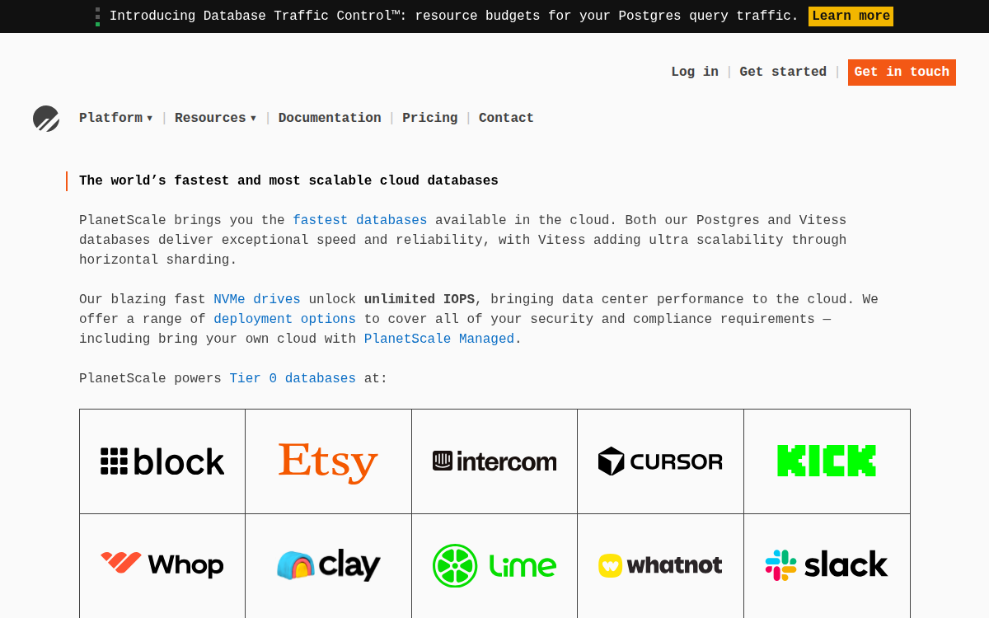The image size is (989, 618).
Task: Click the Etsy logo
Action: (328, 461)
